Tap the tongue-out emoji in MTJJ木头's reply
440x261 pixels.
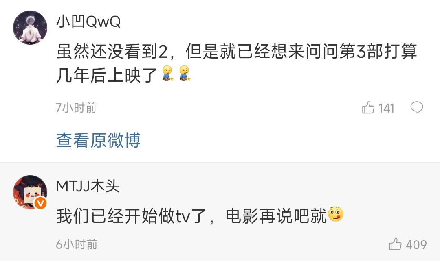[x=336, y=214]
